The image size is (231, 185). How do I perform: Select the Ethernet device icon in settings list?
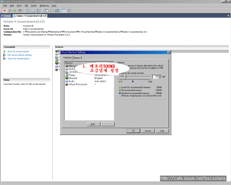click(66, 78)
